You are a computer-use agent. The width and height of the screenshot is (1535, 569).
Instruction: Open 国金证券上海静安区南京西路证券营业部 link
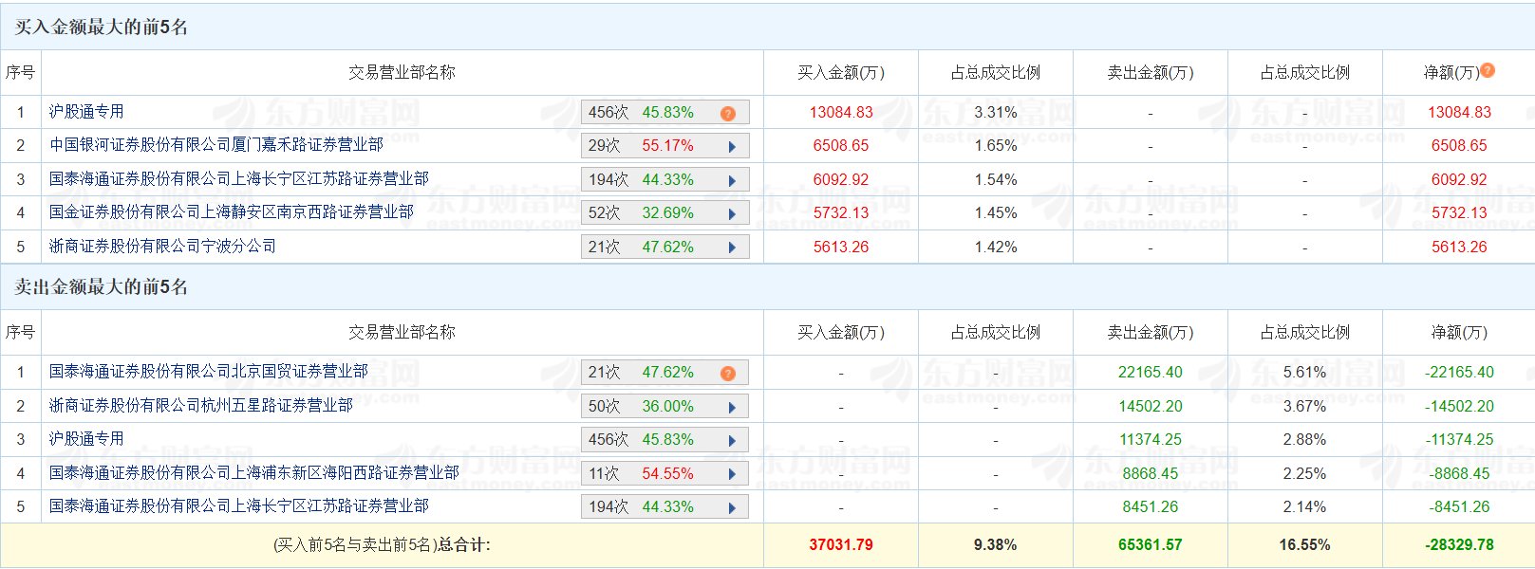[232, 212]
